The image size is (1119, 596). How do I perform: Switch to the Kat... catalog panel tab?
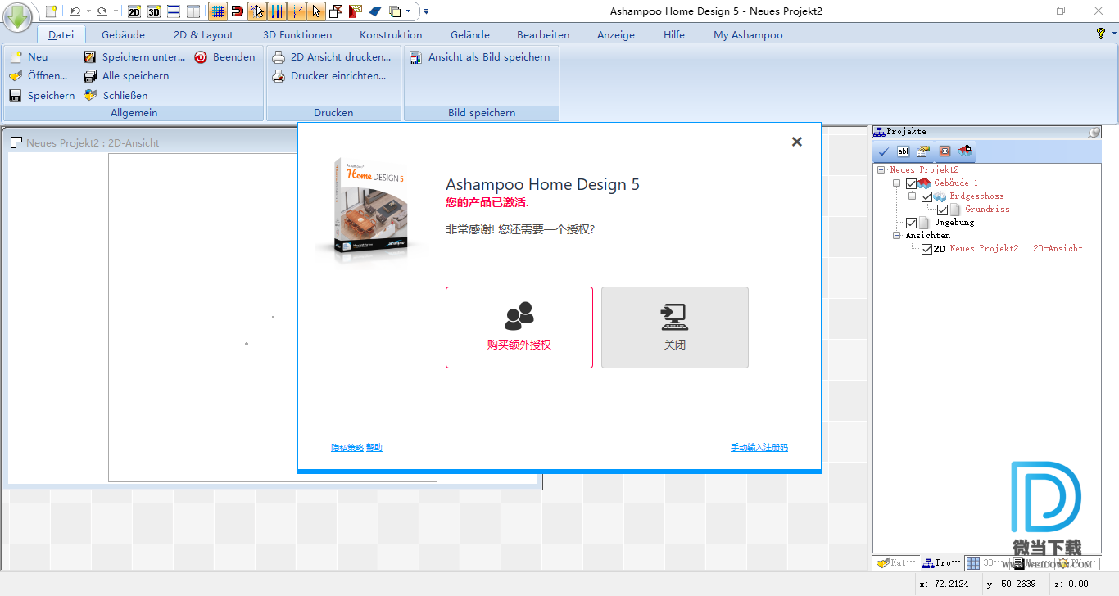point(895,562)
